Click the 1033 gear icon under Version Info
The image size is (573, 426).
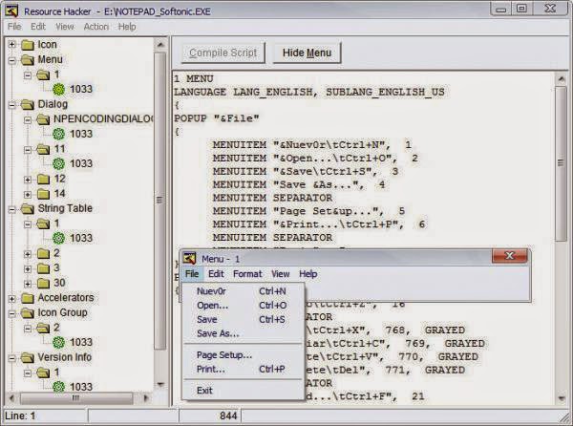tap(58, 387)
